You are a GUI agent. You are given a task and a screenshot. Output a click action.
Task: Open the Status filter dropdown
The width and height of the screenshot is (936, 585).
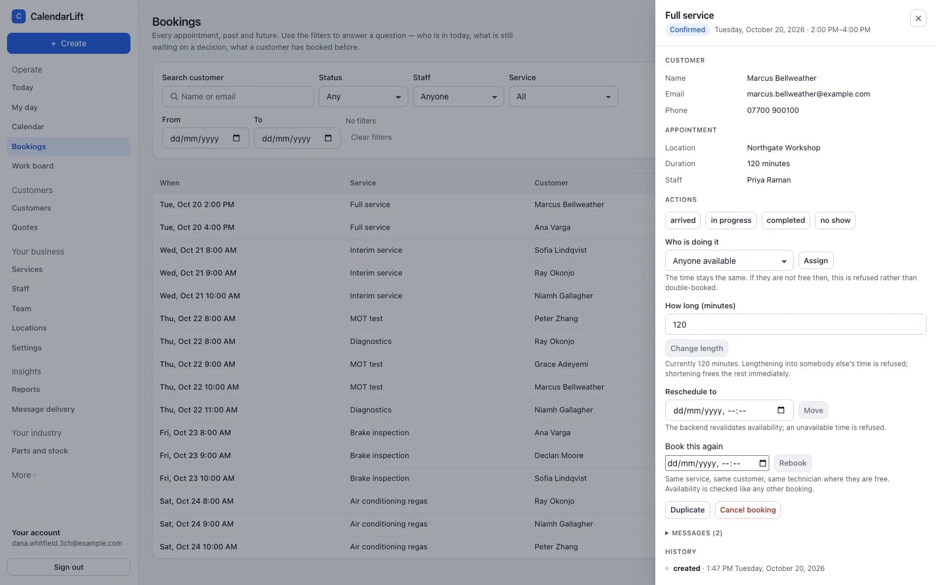click(x=363, y=97)
